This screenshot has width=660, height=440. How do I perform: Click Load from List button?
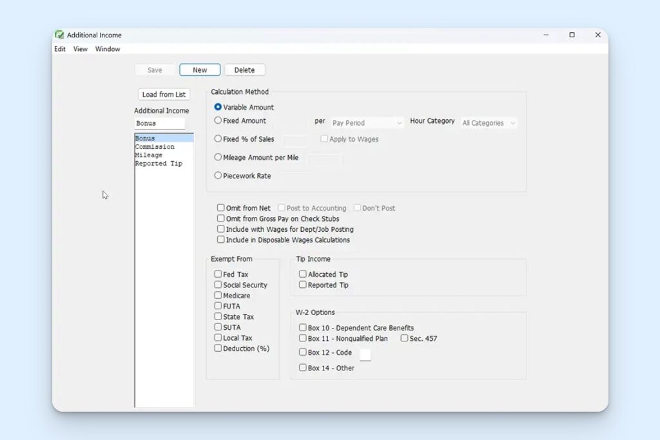click(164, 94)
